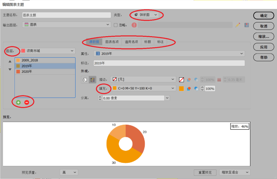
Task: Switch to the 图表选项 tab
Action: coord(112,42)
